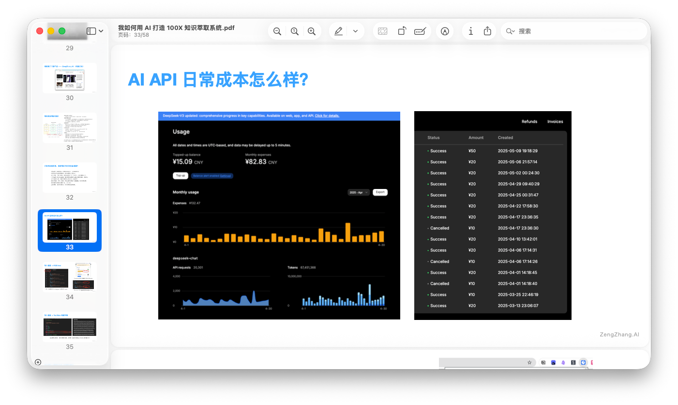The height and width of the screenshot is (405, 678).
Task: Open the document info inspector
Action: (x=470, y=31)
